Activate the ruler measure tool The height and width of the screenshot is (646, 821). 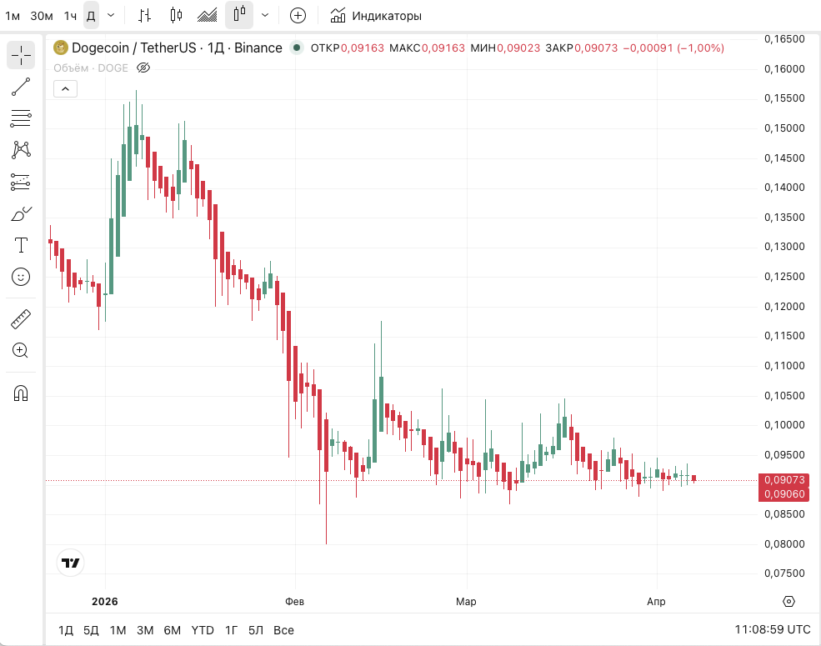click(x=21, y=318)
